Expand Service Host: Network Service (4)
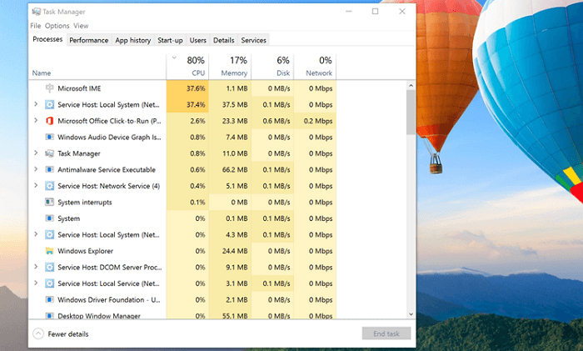The width and height of the screenshot is (583, 351). pyautogui.click(x=36, y=185)
